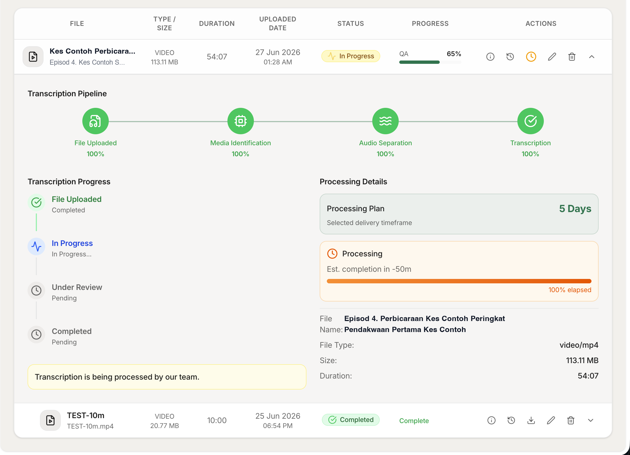Sort by the STATUS column header

point(351,24)
